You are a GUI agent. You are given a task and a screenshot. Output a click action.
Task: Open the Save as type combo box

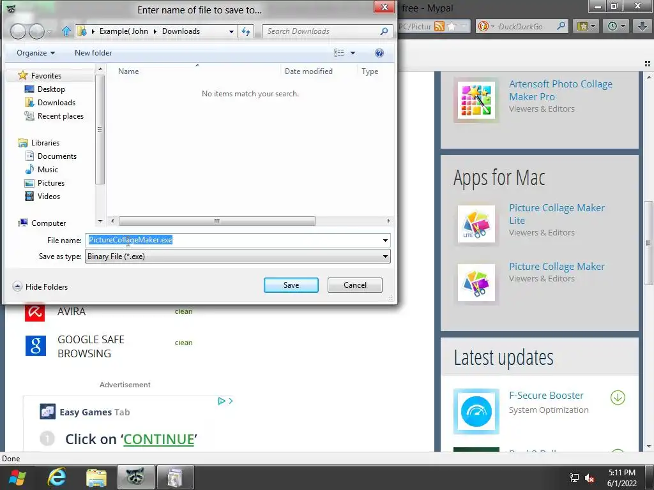238,256
